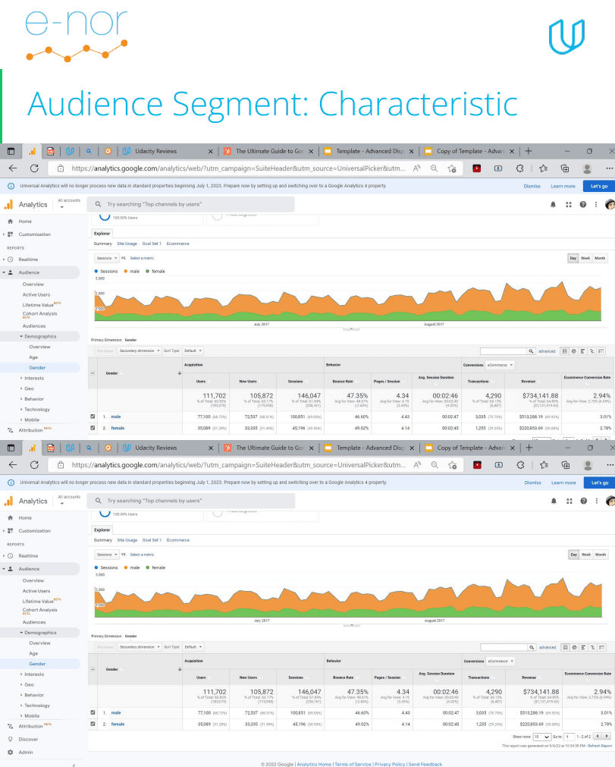Uncheck the male row checkbox in the lower window

[93, 712]
